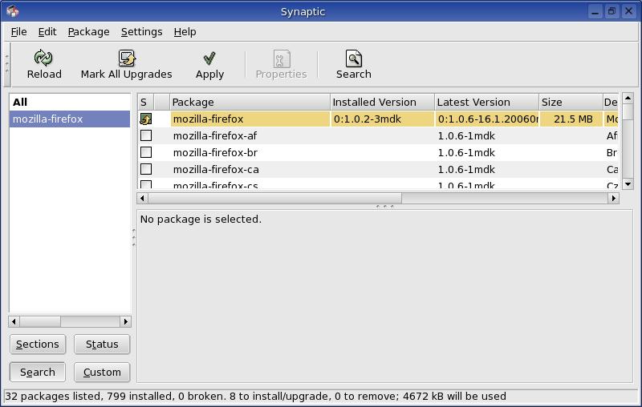Toggle the mozilla-firefox-af status checkbox
This screenshot has width=642, height=407.
pyautogui.click(x=146, y=135)
